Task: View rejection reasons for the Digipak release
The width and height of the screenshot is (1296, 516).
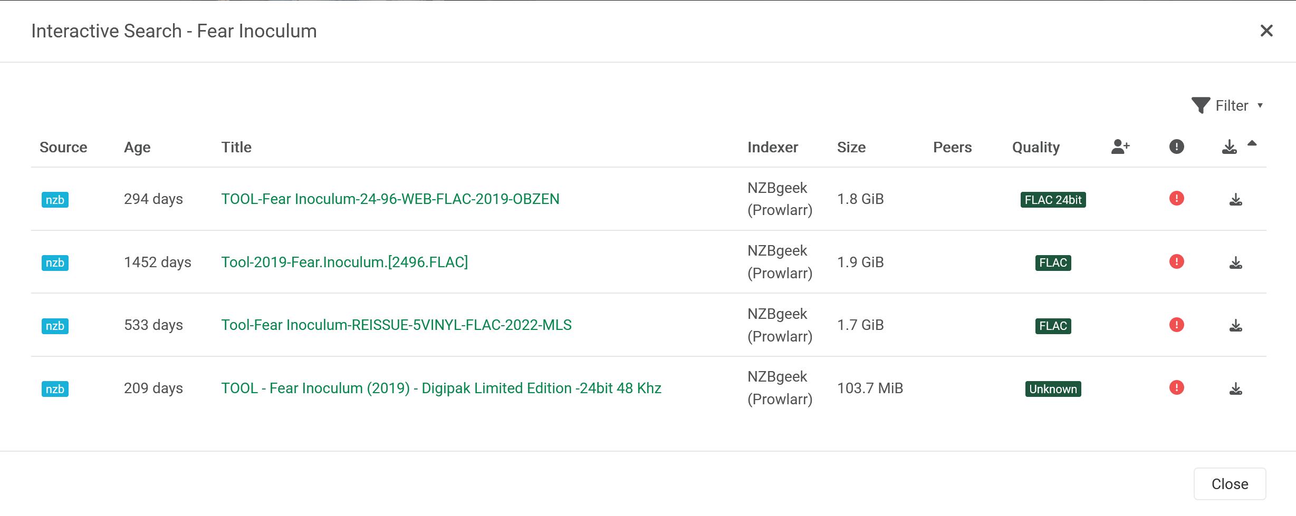Action: (1176, 387)
